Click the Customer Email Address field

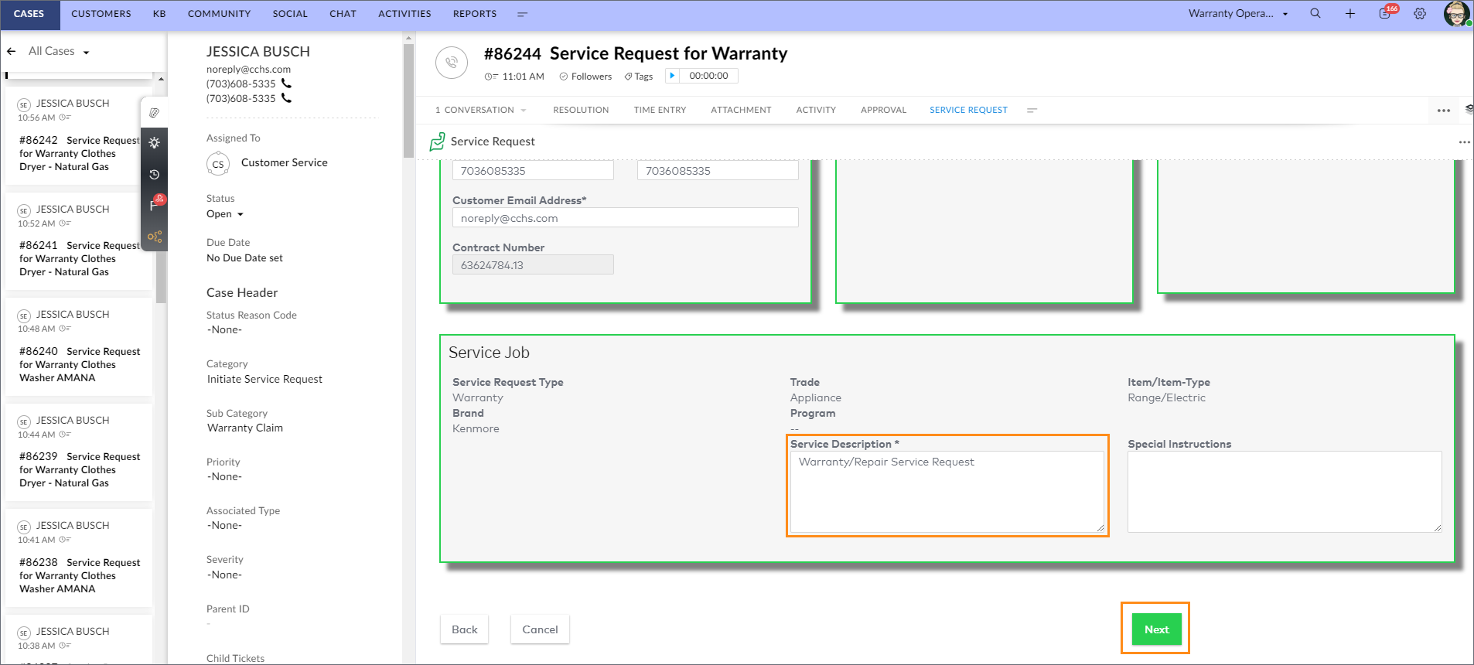click(625, 218)
